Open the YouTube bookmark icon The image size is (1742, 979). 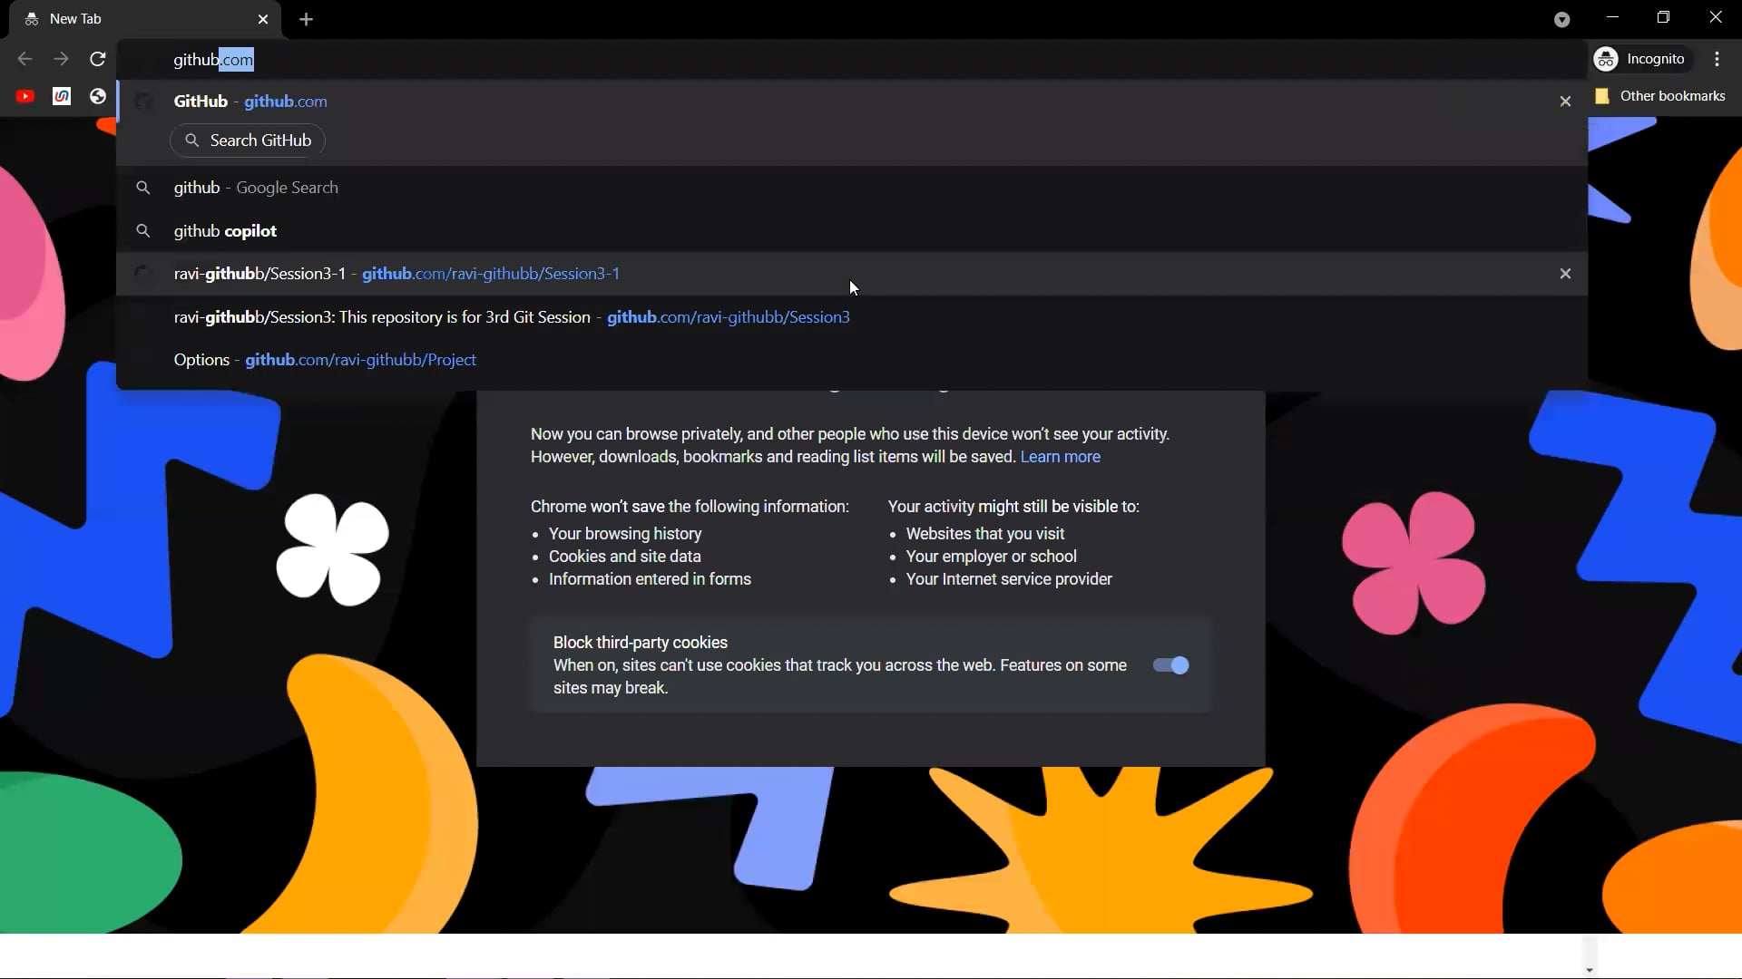25,96
